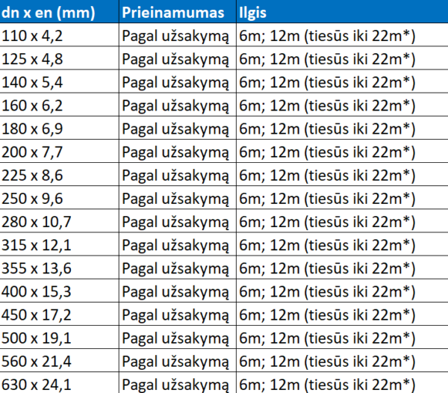
Task: Select length cell in 450 x 17,2 row
Action: (342, 314)
